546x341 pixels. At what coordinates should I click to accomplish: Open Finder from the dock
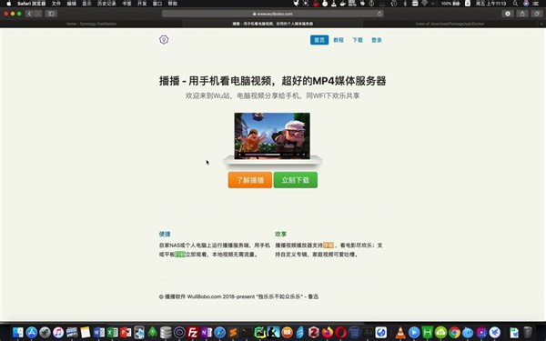coord(18,332)
